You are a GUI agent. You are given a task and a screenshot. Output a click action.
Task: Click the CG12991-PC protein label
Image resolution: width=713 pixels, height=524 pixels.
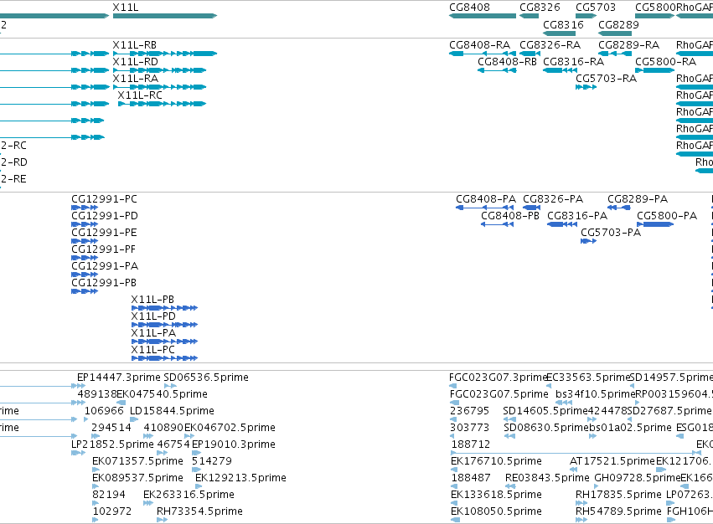coord(104,199)
